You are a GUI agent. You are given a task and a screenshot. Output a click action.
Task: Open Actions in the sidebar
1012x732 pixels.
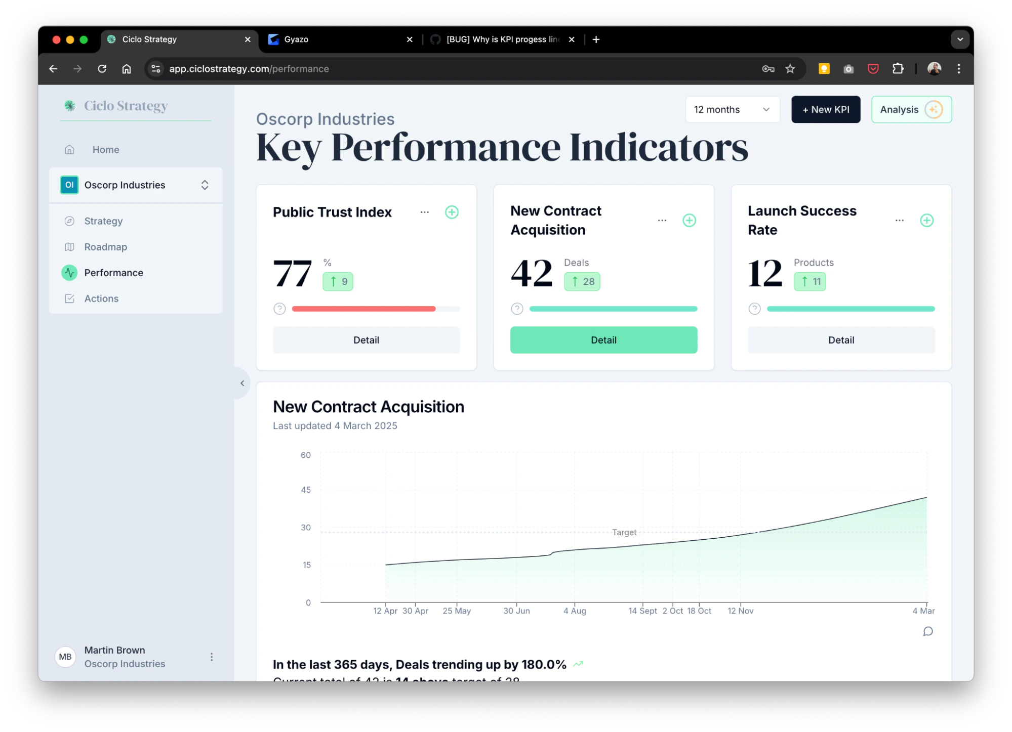tap(101, 299)
